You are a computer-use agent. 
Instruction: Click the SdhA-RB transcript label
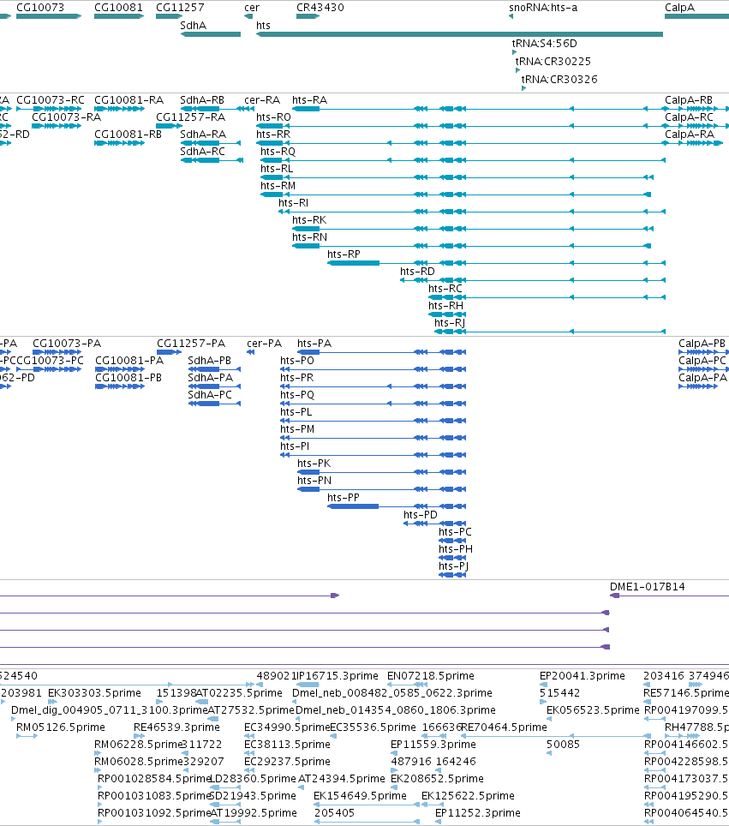(202, 100)
